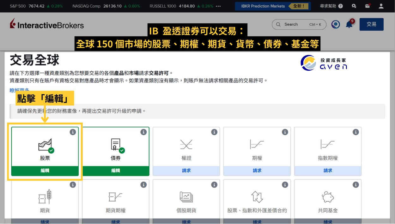This screenshot has width=395, height=224.
Task: Click the 交易全球 page heading
Action: tap(34, 60)
